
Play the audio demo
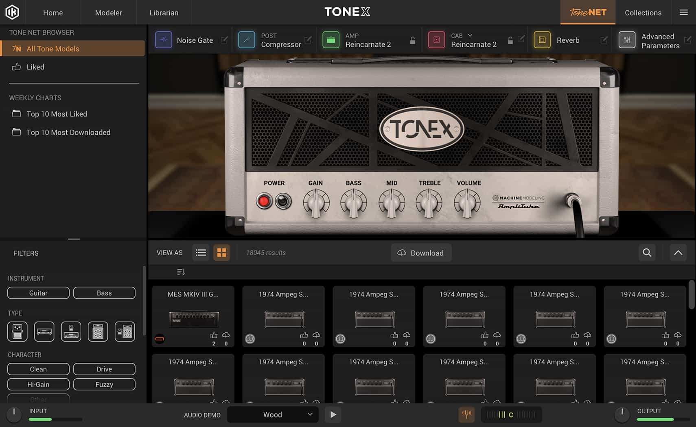coord(333,414)
